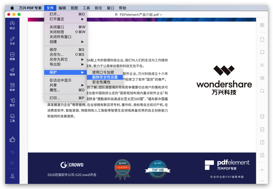Choose 关闭所有窗口 menu item
273x189 pixels.
click(x=66, y=37)
